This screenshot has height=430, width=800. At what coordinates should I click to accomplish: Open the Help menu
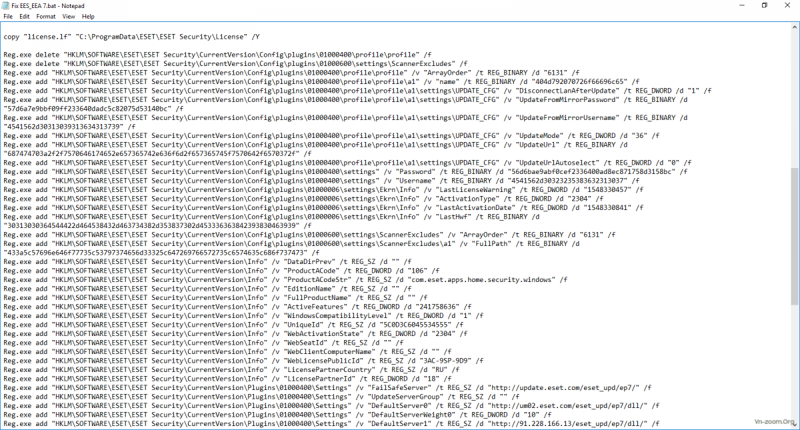88,16
